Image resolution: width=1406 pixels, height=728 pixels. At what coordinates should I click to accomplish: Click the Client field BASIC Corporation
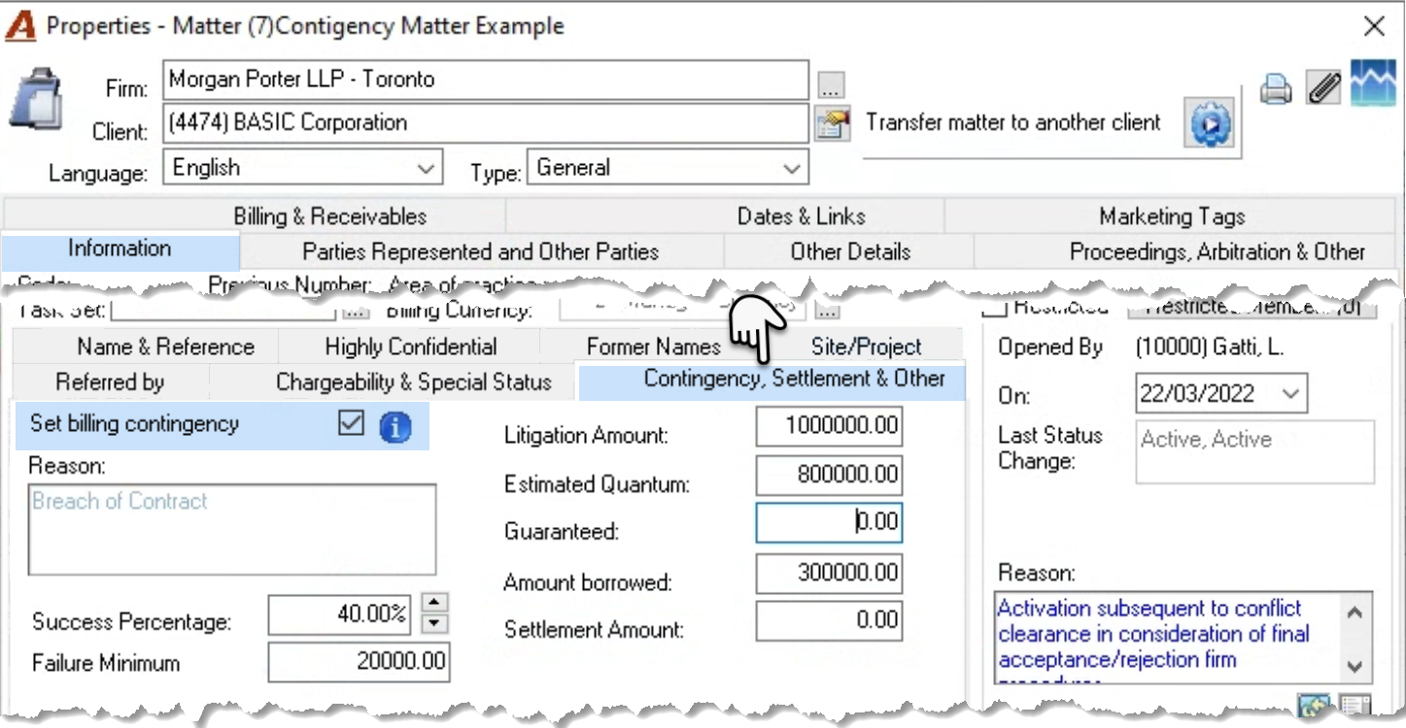(486, 123)
